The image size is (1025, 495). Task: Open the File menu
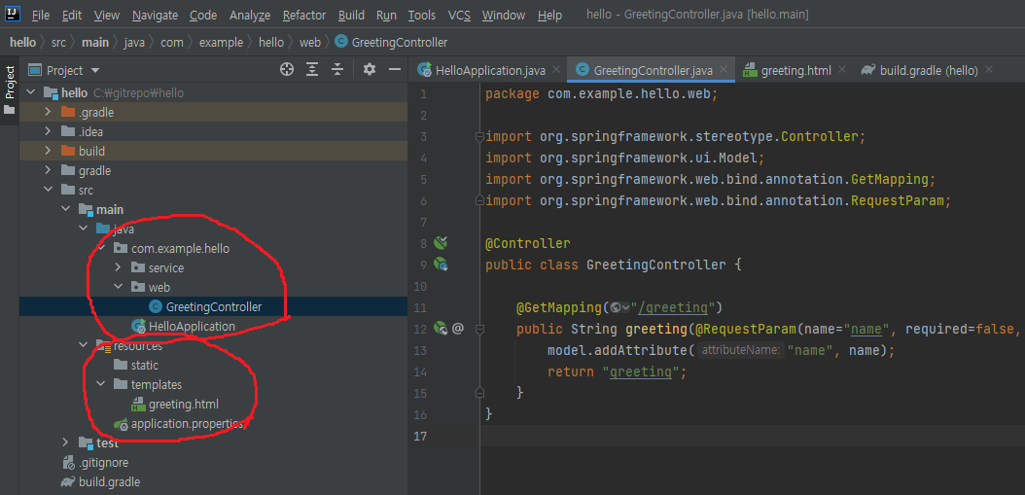point(41,15)
